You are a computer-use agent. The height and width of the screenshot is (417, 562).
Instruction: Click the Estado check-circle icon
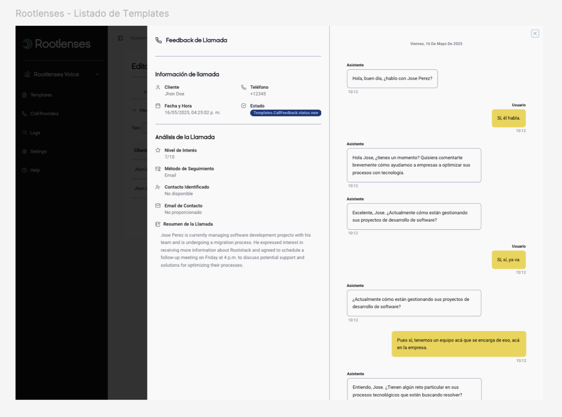[x=244, y=106]
